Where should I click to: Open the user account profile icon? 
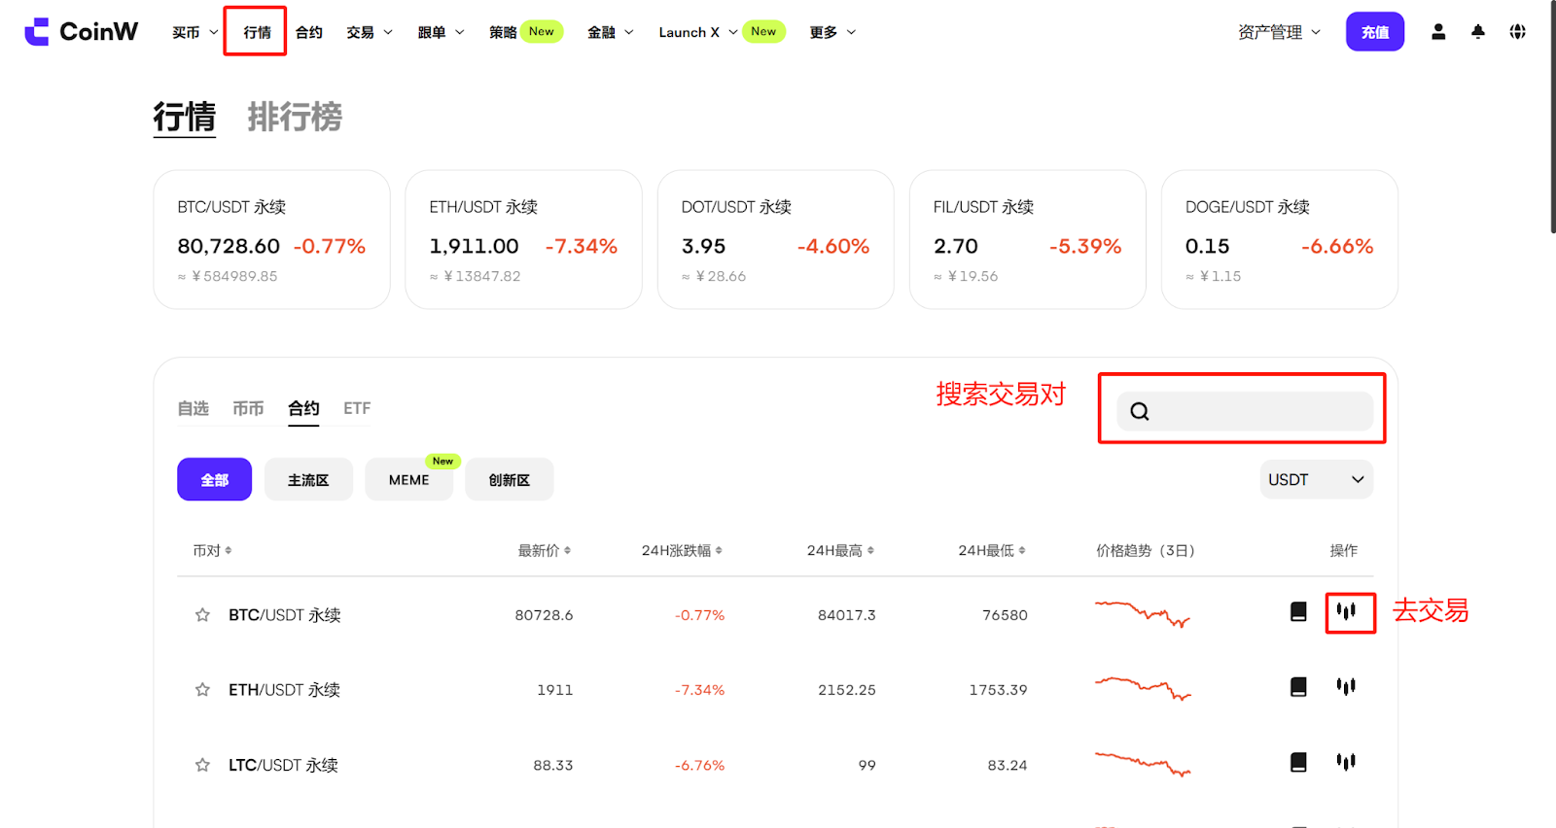pyautogui.click(x=1438, y=32)
